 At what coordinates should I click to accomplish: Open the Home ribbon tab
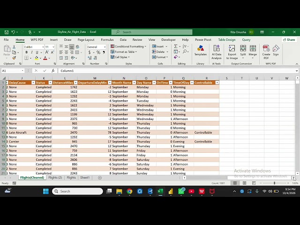(x=20, y=40)
